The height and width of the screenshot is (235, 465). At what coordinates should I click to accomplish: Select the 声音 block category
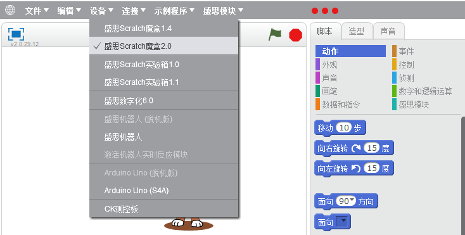tap(326, 78)
